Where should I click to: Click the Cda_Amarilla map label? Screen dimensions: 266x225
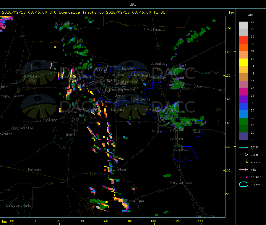pos(22,128)
